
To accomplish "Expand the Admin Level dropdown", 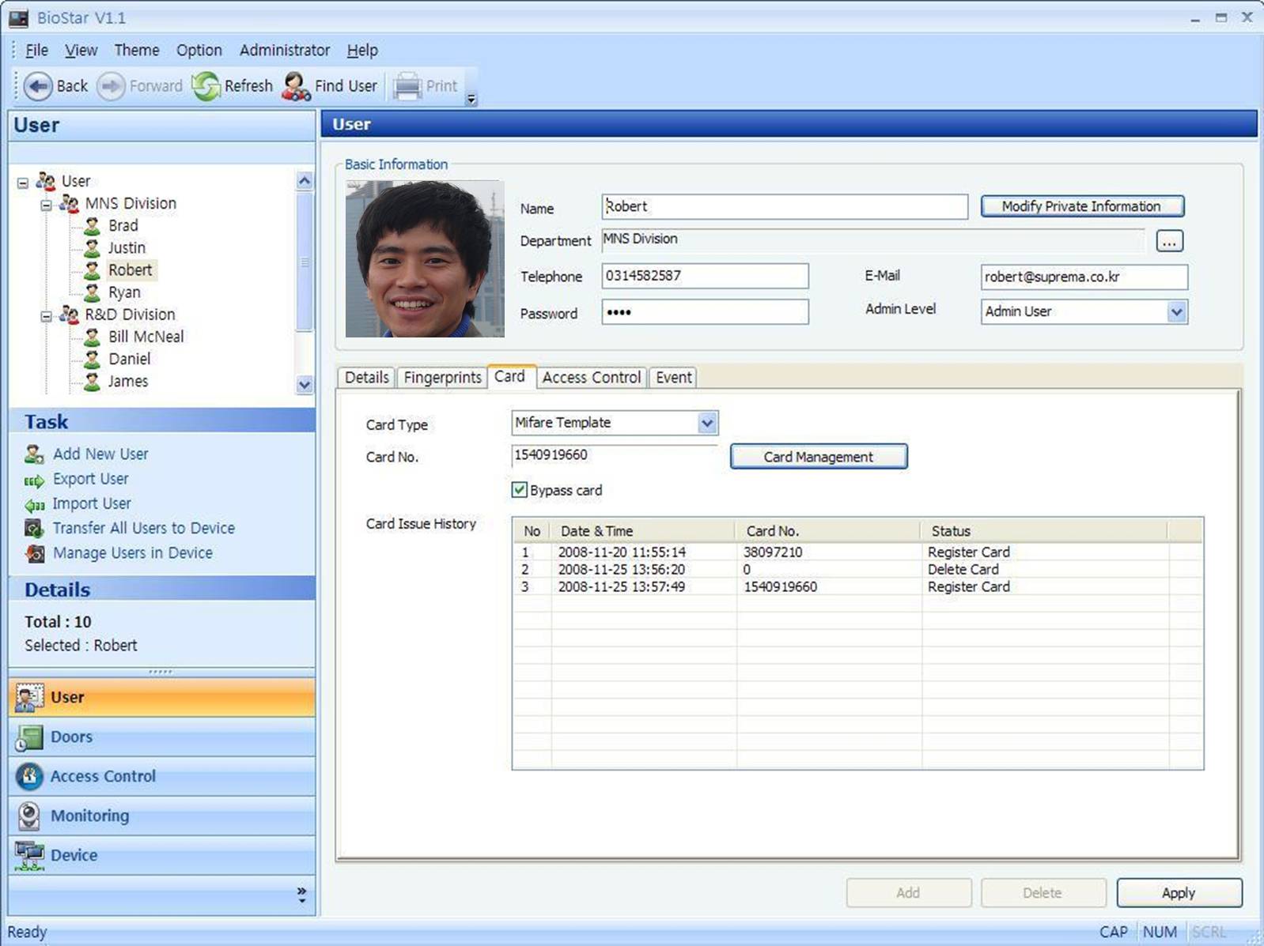I will 1176,311.
